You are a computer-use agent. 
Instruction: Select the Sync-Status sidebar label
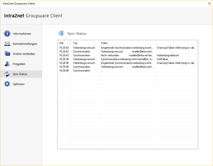[x=20, y=74]
